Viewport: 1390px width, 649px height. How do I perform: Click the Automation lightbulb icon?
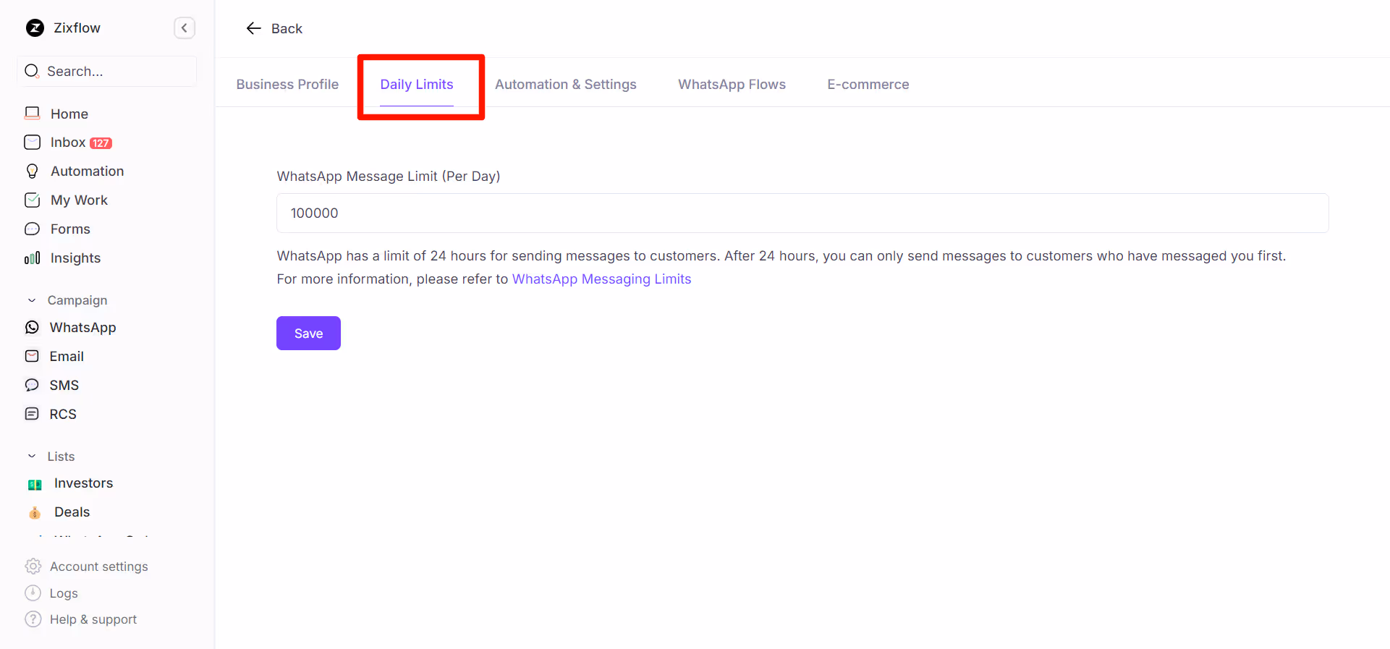point(33,171)
